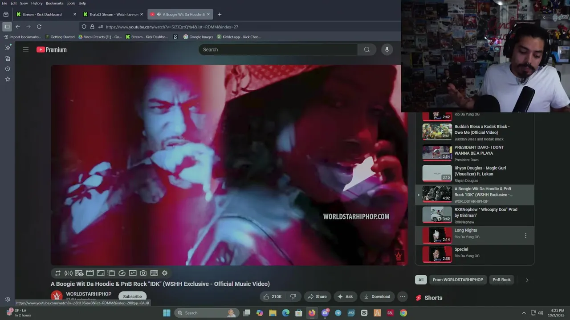The height and width of the screenshot is (320, 570).
Task: Open the page shield icon in address bar
Action: click(x=84, y=27)
